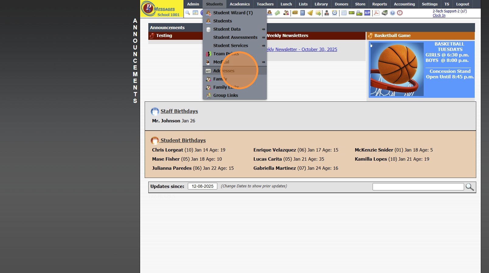Click the Staff Birthdays cake icon
The height and width of the screenshot is (273, 489).
click(x=155, y=111)
